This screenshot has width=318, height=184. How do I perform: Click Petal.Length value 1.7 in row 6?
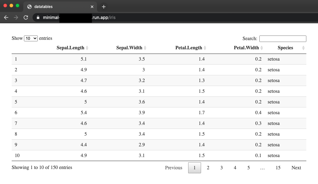coord(202,113)
